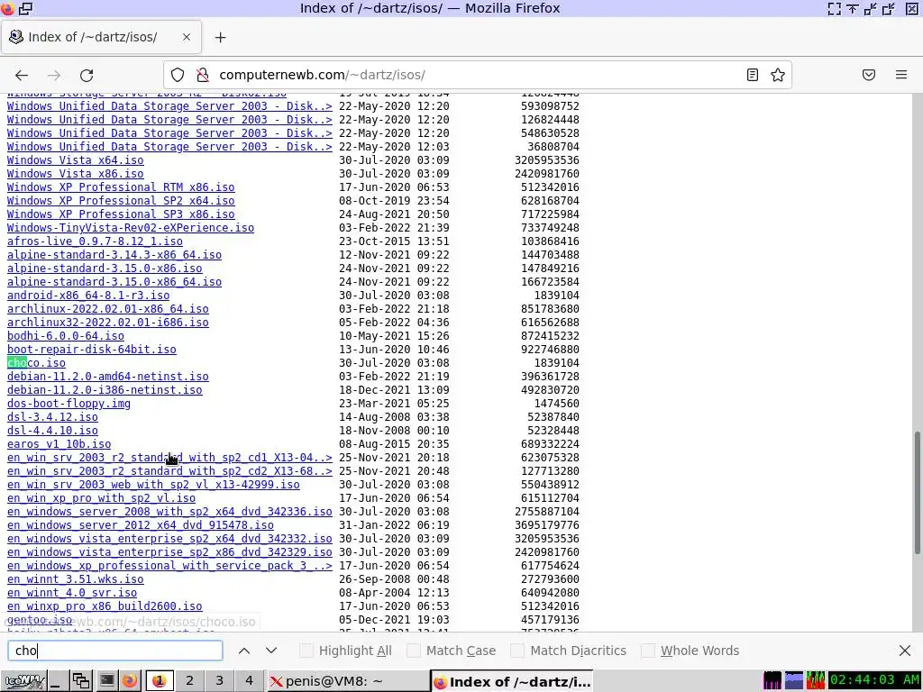923x692 pixels.
Task: Enable Highlight All checkbox
Action: (x=306, y=651)
